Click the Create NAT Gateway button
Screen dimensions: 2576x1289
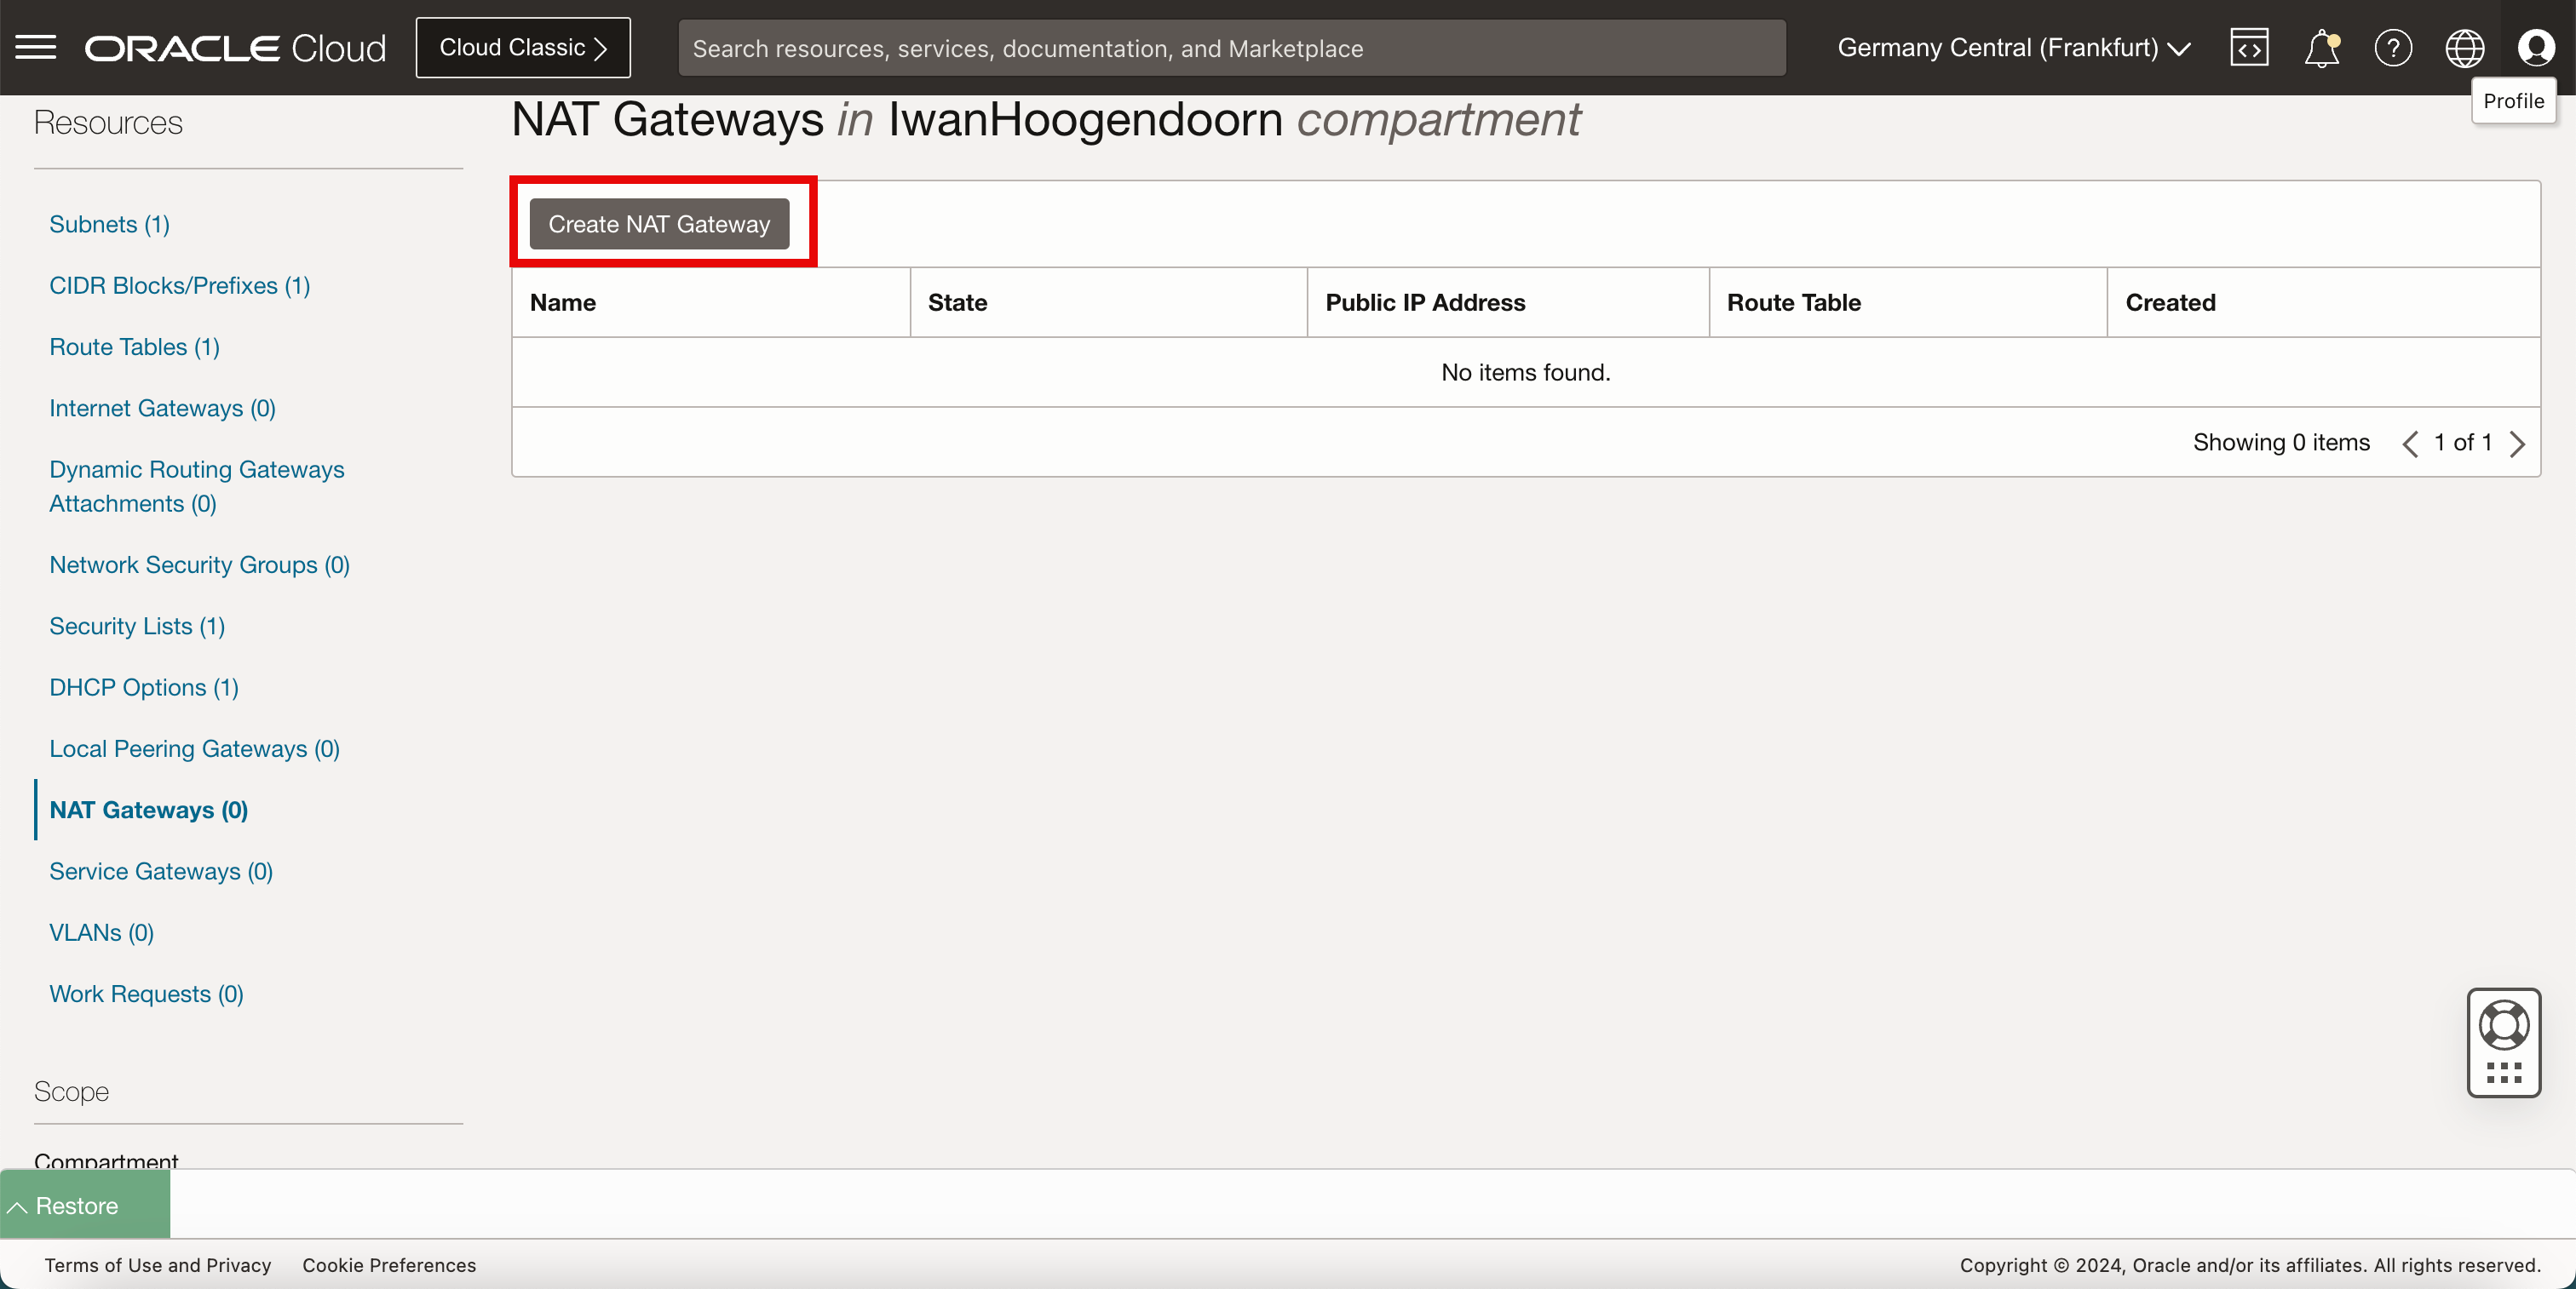659,224
